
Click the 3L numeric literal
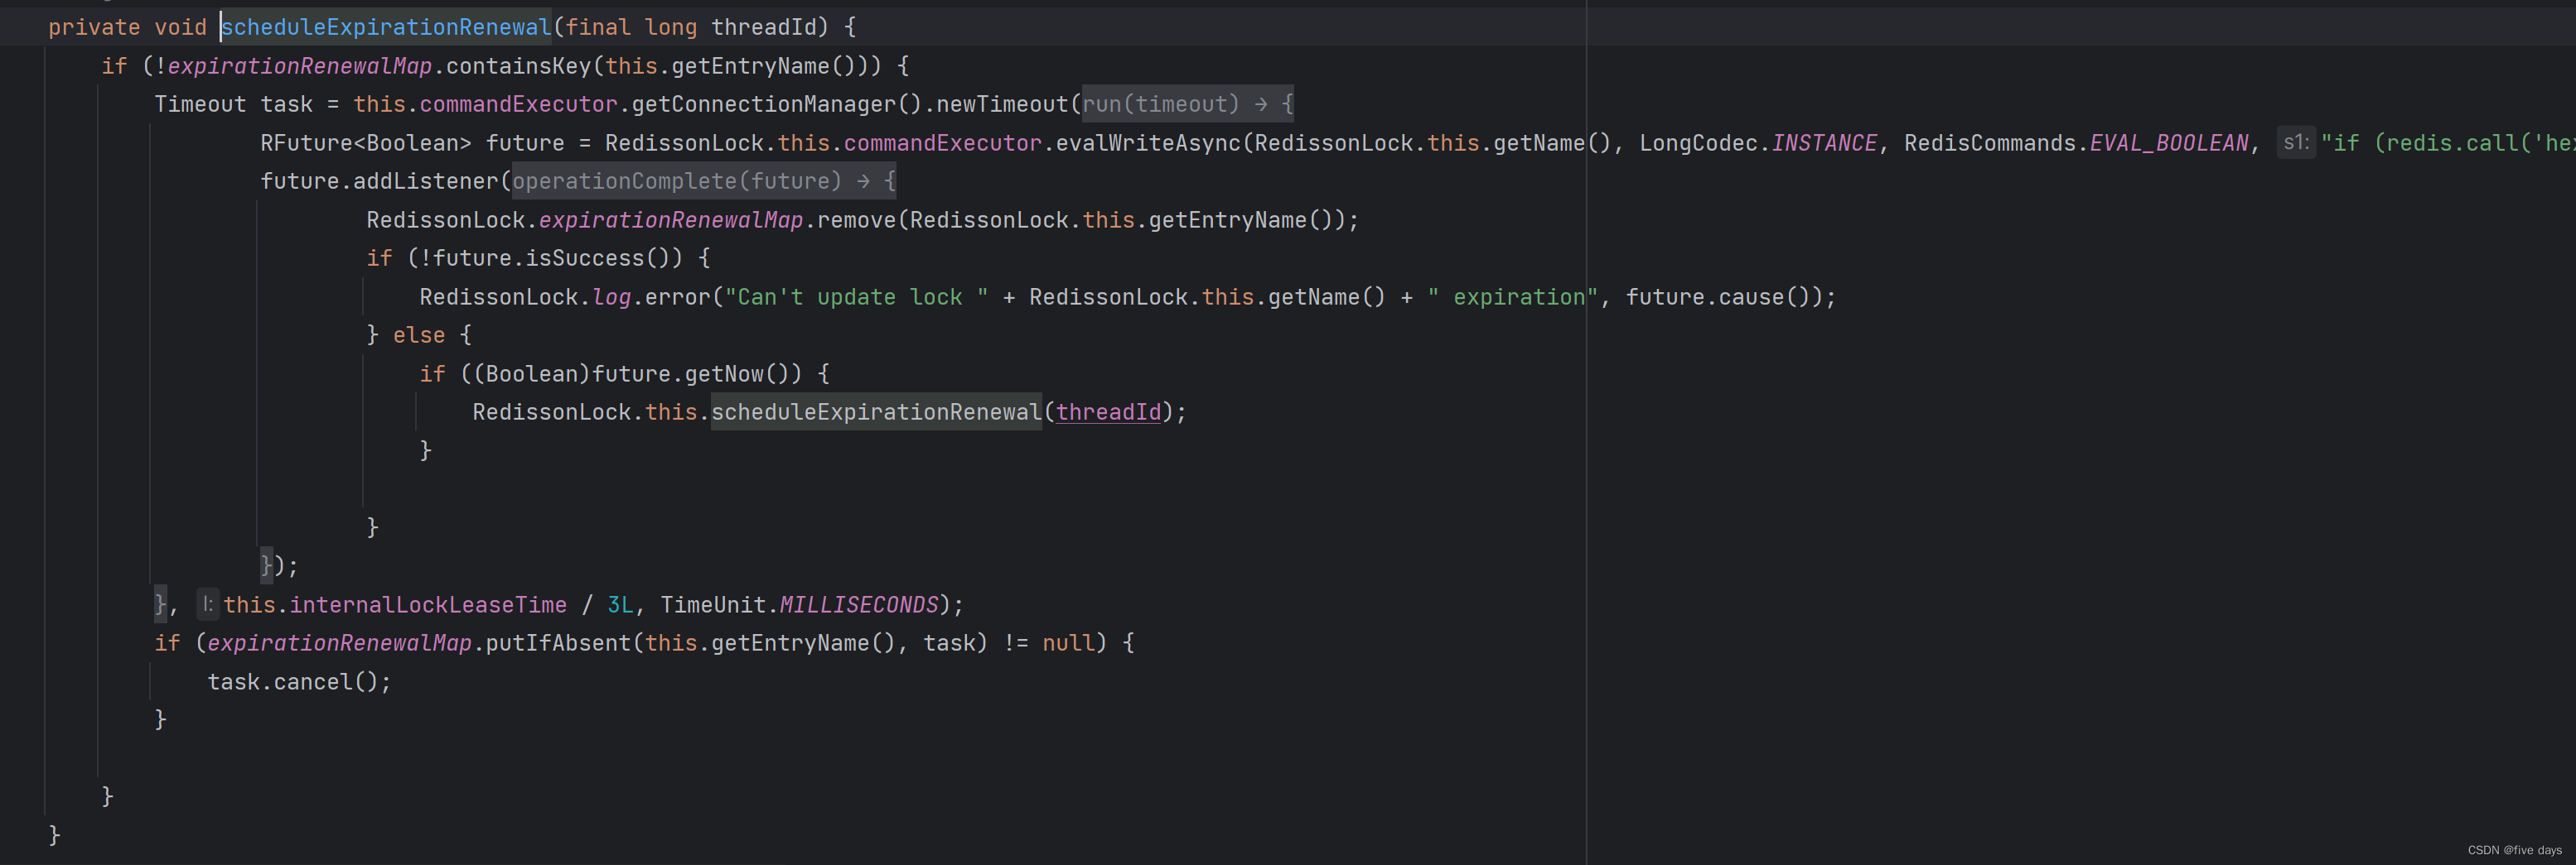[x=620, y=604]
